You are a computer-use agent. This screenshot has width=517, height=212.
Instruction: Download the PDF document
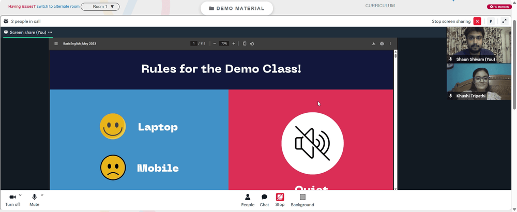pyautogui.click(x=374, y=43)
